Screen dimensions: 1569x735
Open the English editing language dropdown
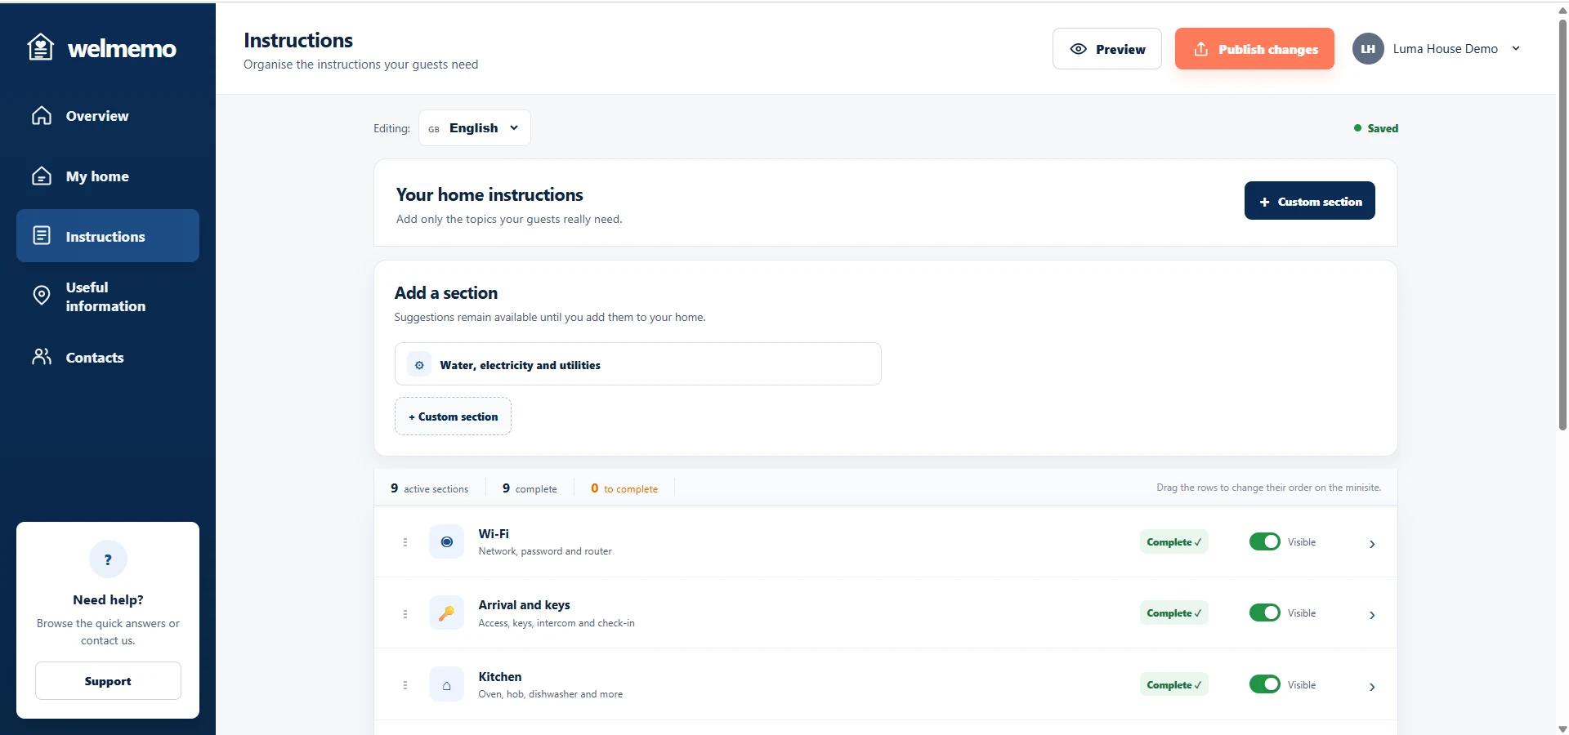(x=475, y=128)
